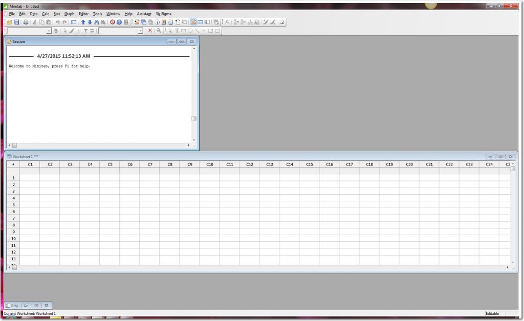Open the Stat menu
524x321 pixels.
(56, 14)
